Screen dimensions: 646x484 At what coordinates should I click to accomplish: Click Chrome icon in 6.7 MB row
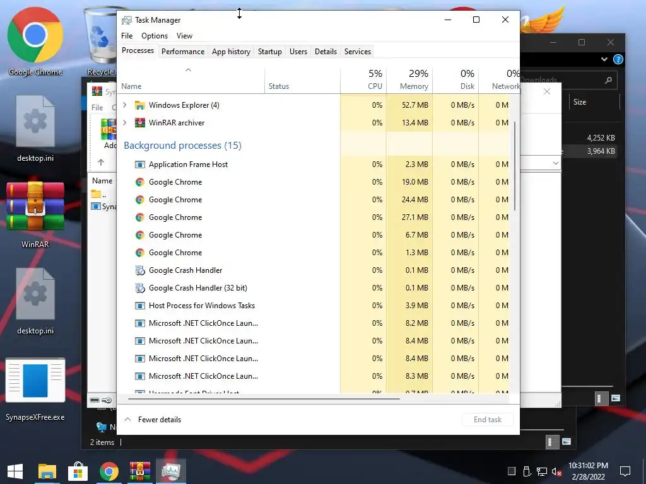coord(140,235)
